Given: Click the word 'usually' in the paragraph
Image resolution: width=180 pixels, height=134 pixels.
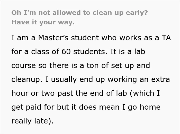Looking at the screenshot, I should (64, 80).
